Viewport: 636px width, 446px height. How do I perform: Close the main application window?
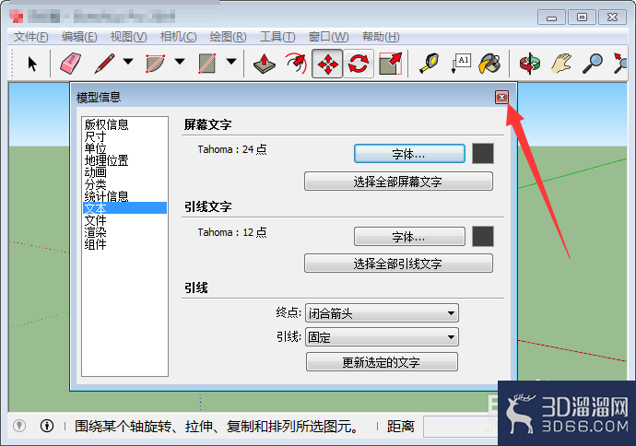pyautogui.click(x=612, y=18)
